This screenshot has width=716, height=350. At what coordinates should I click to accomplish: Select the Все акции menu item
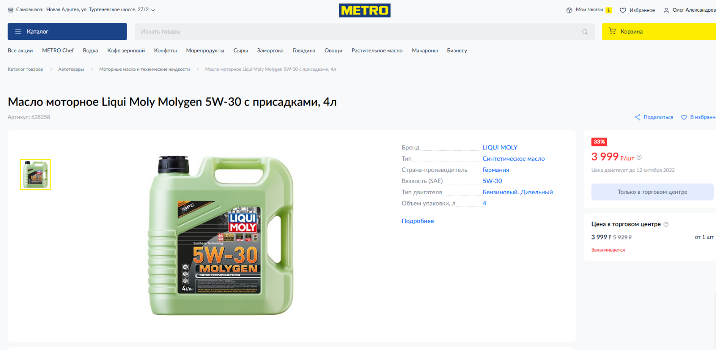click(x=20, y=51)
